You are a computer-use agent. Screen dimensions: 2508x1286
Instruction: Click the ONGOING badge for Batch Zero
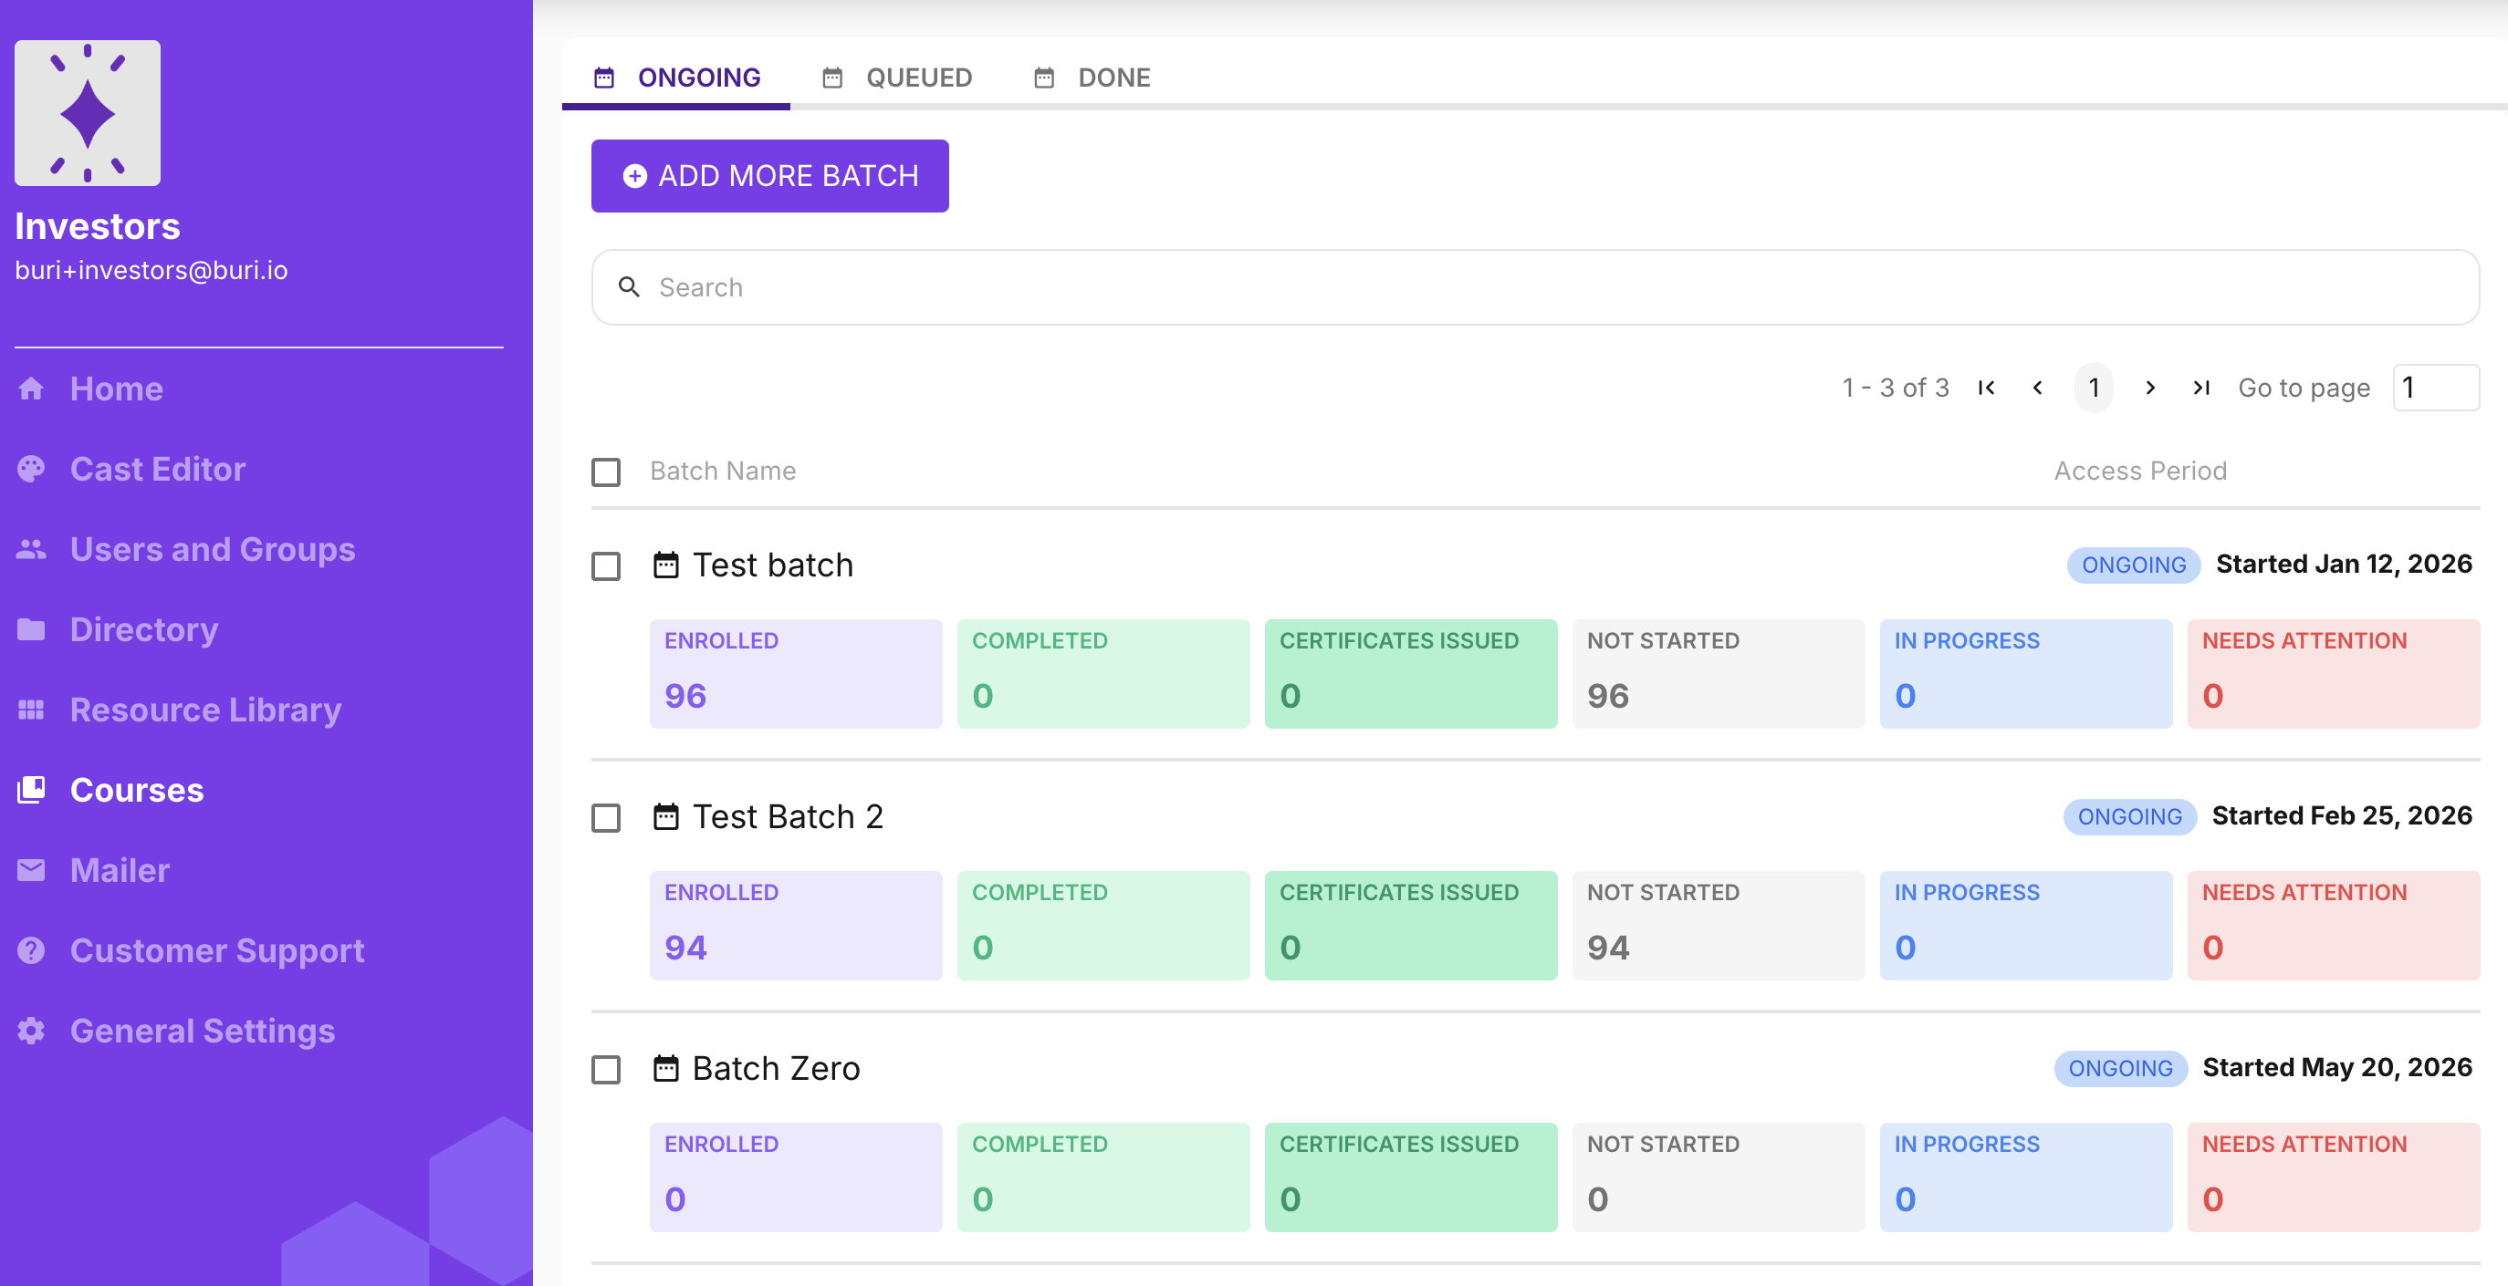(2120, 1069)
